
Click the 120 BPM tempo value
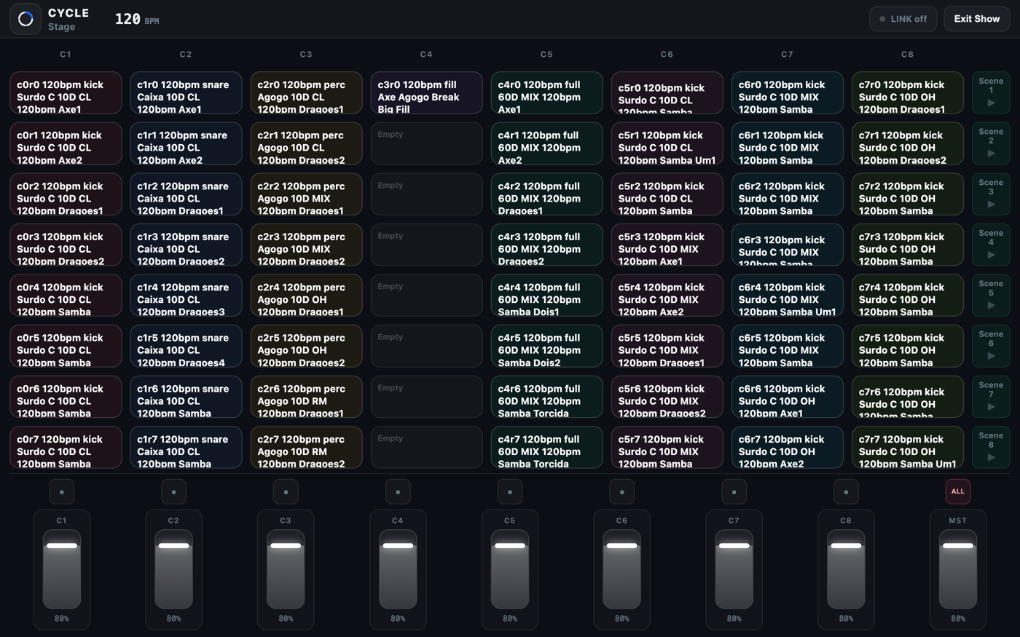(x=137, y=20)
